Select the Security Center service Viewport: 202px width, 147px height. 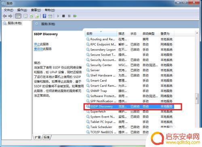tap(130, 65)
